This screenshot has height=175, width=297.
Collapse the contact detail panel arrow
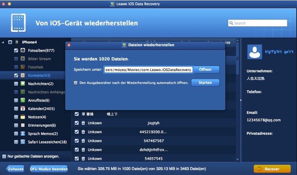point(241,100)
